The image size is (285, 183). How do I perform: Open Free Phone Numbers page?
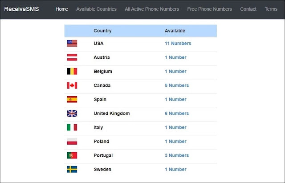tap(209, 9)
